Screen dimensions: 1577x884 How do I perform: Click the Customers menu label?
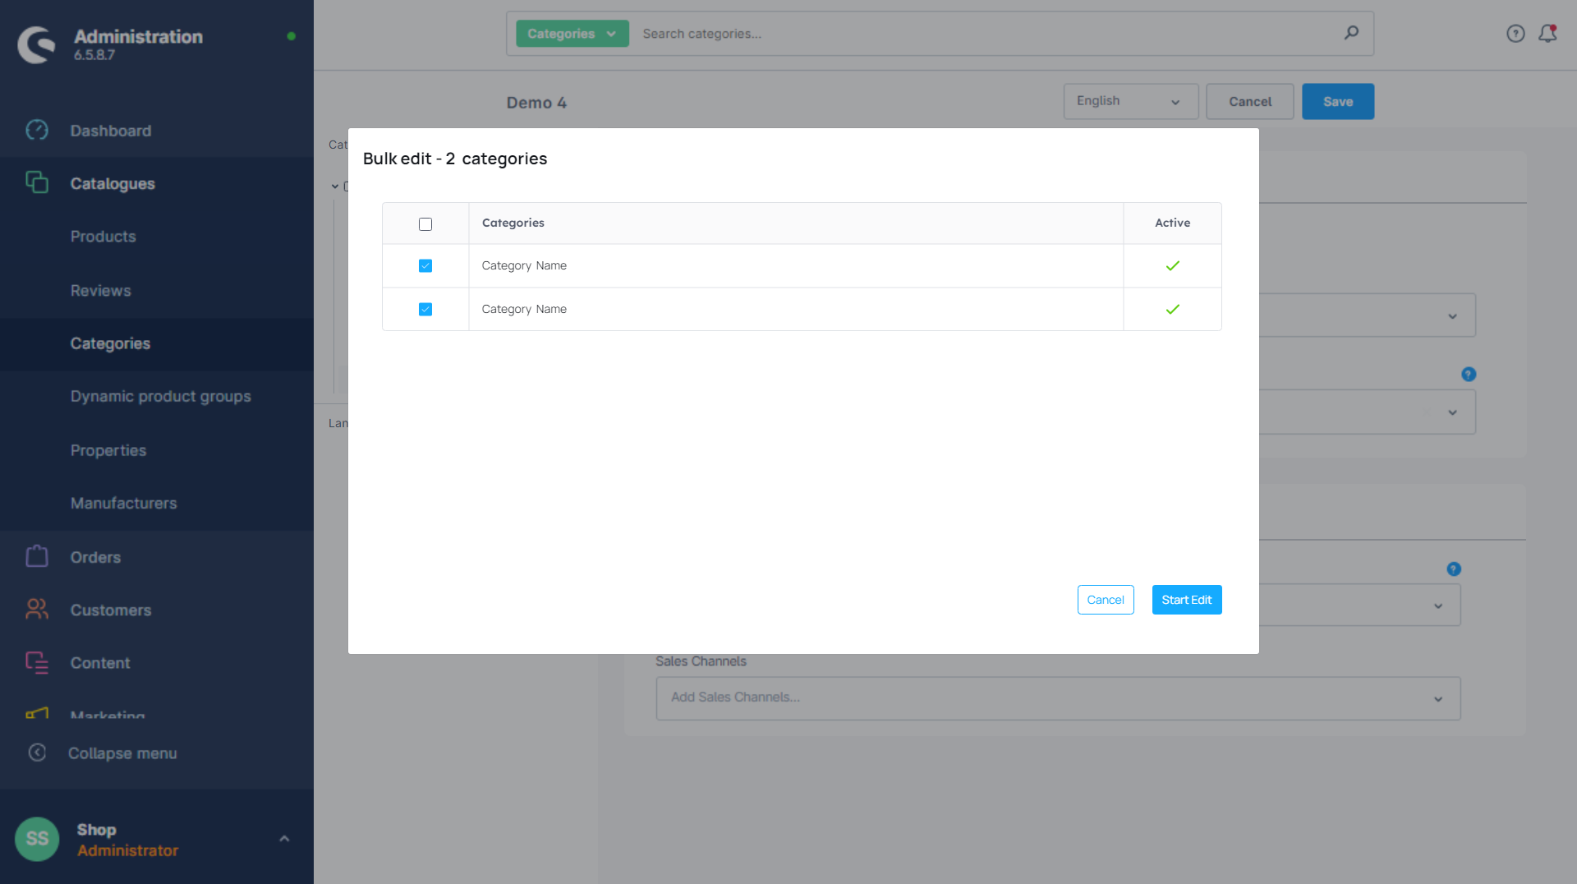point(111,610)
